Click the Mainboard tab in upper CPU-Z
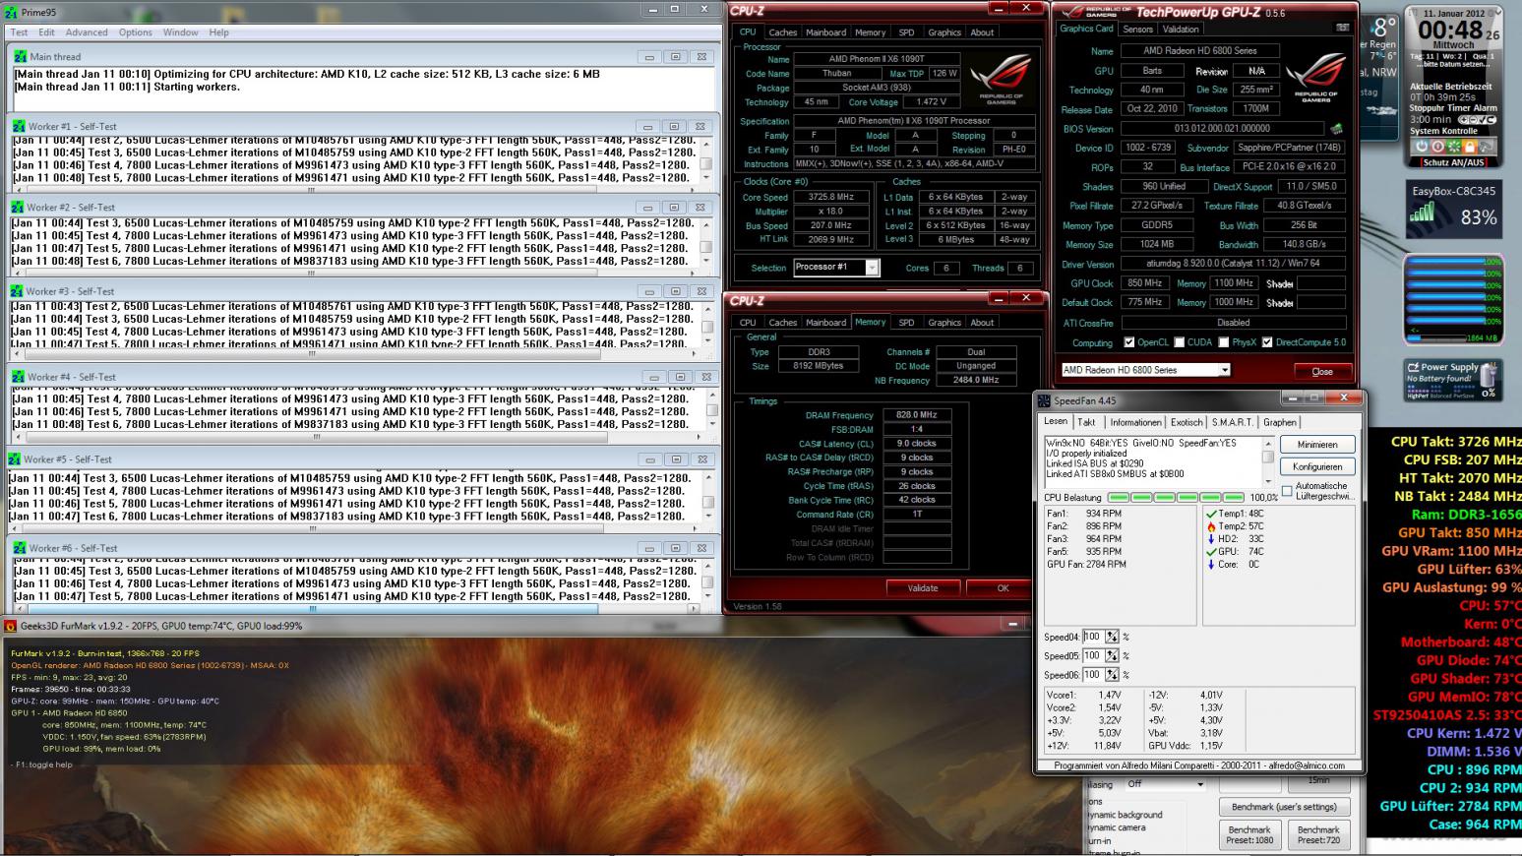 [x=825, y=32]
